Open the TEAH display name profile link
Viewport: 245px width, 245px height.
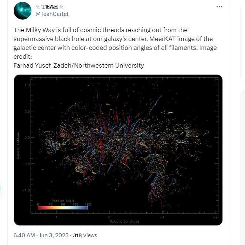click(50, 7)
